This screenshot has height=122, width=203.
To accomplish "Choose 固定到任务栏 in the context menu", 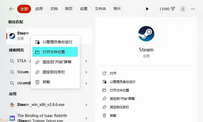I will [x=55, y=72].
